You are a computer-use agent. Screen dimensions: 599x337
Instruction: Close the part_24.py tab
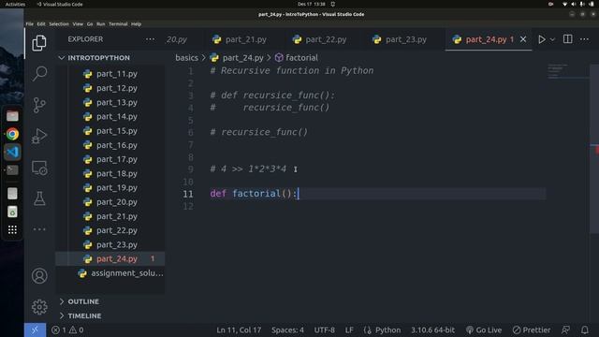[x=523, y=39]
